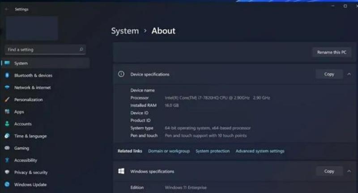Click the Windows Update sync icon

pos(7,185)
